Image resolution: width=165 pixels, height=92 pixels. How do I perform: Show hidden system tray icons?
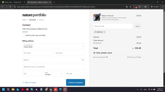[137, 89]
